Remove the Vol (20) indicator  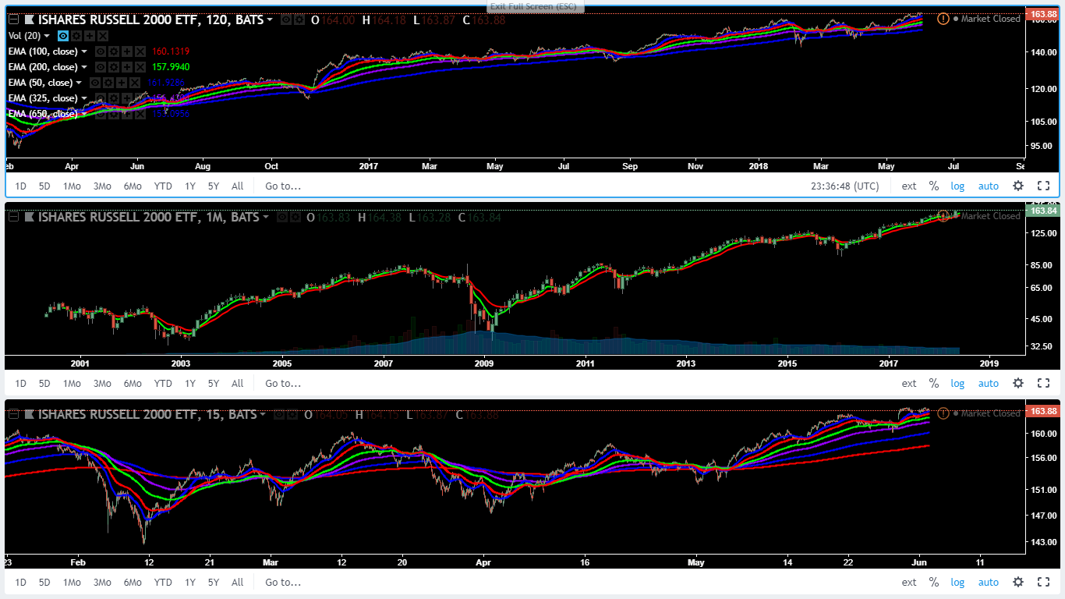pos(103,36)
